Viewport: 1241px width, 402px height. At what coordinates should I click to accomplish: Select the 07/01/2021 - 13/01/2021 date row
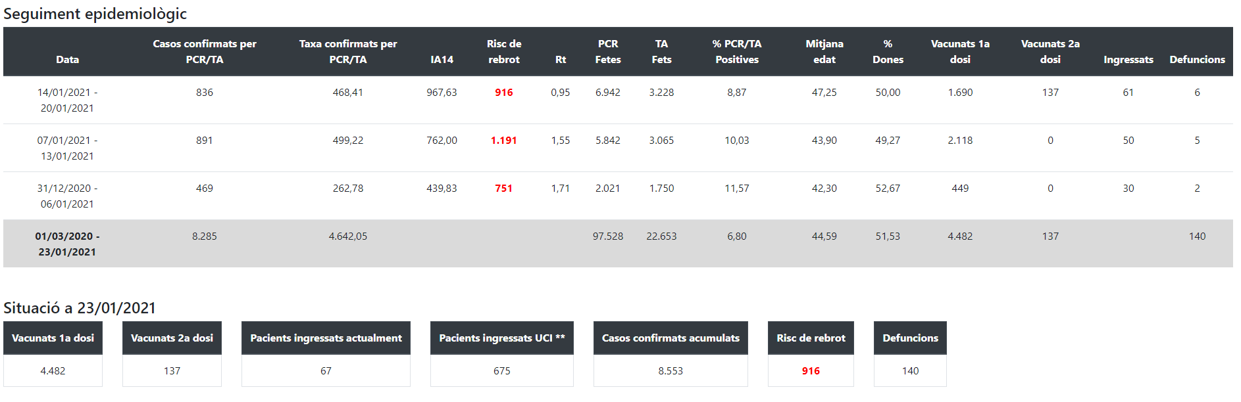[67, 148]
